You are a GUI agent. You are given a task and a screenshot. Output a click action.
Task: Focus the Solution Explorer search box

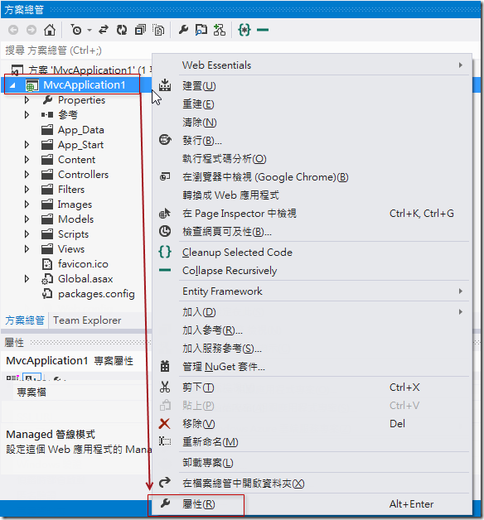point(76,51)
